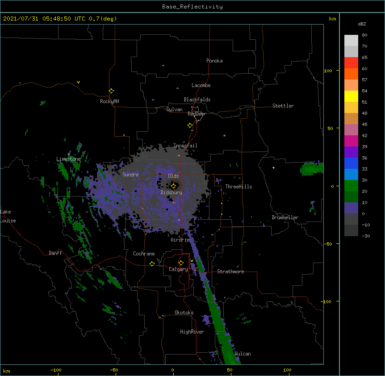Click the Drumheller town label
The height and width of the screenshot is (376, 385).
(x=285, y=217)
